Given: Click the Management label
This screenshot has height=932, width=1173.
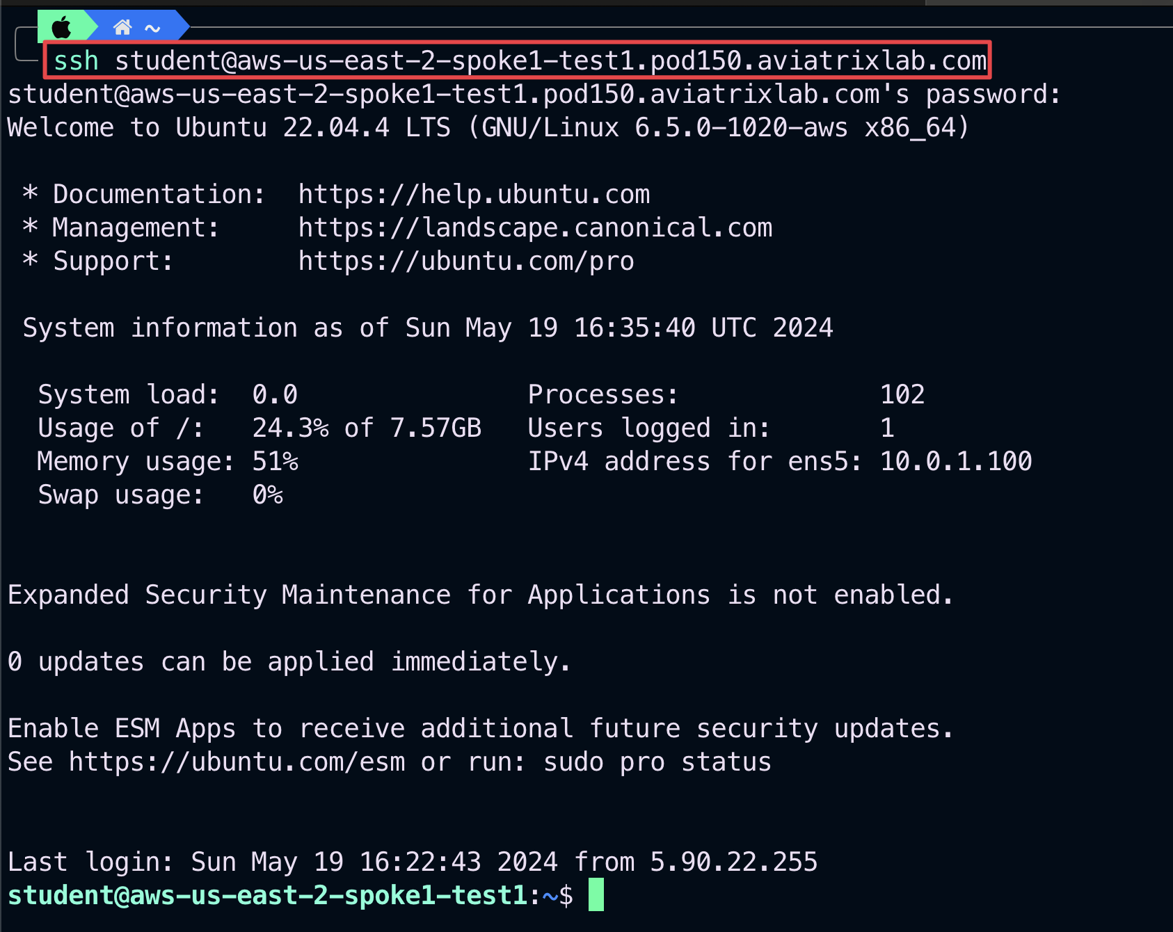Looking at the screenshot, I should [136, 227].
